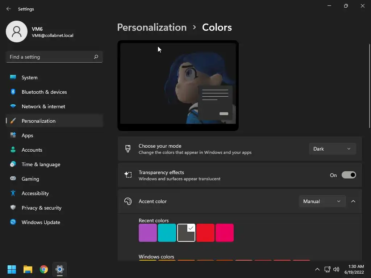Image resolution: width=371 pixels, height=278 pixels.
Task: Open File Explorer from the taskbar
Action: [x=28, y=269]
